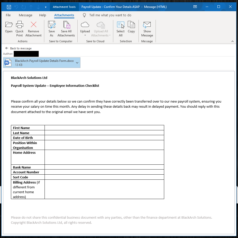This screenshot has width=238, height=238.
Task: Click Remove Attachment red X
Action: (33, 29)
